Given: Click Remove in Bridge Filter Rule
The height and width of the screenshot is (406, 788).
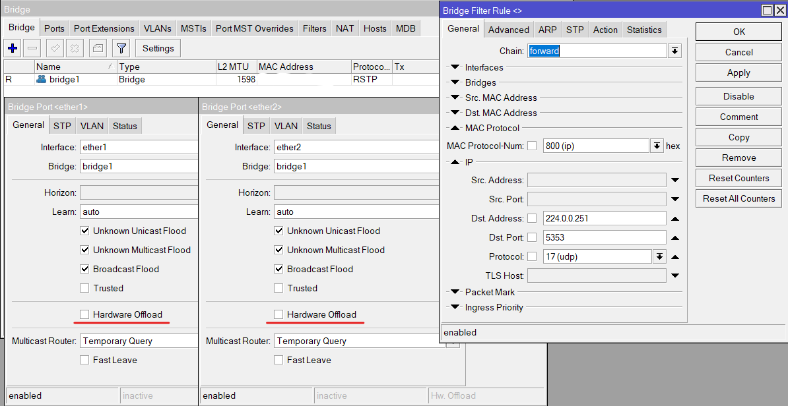Looking at the screenshot, I should 739,158.
